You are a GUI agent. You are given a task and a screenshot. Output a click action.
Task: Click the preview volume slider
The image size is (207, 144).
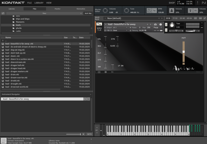click(73, 134)
